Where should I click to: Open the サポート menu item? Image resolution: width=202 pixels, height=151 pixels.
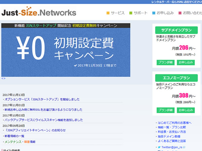click(x=140, y=13)
